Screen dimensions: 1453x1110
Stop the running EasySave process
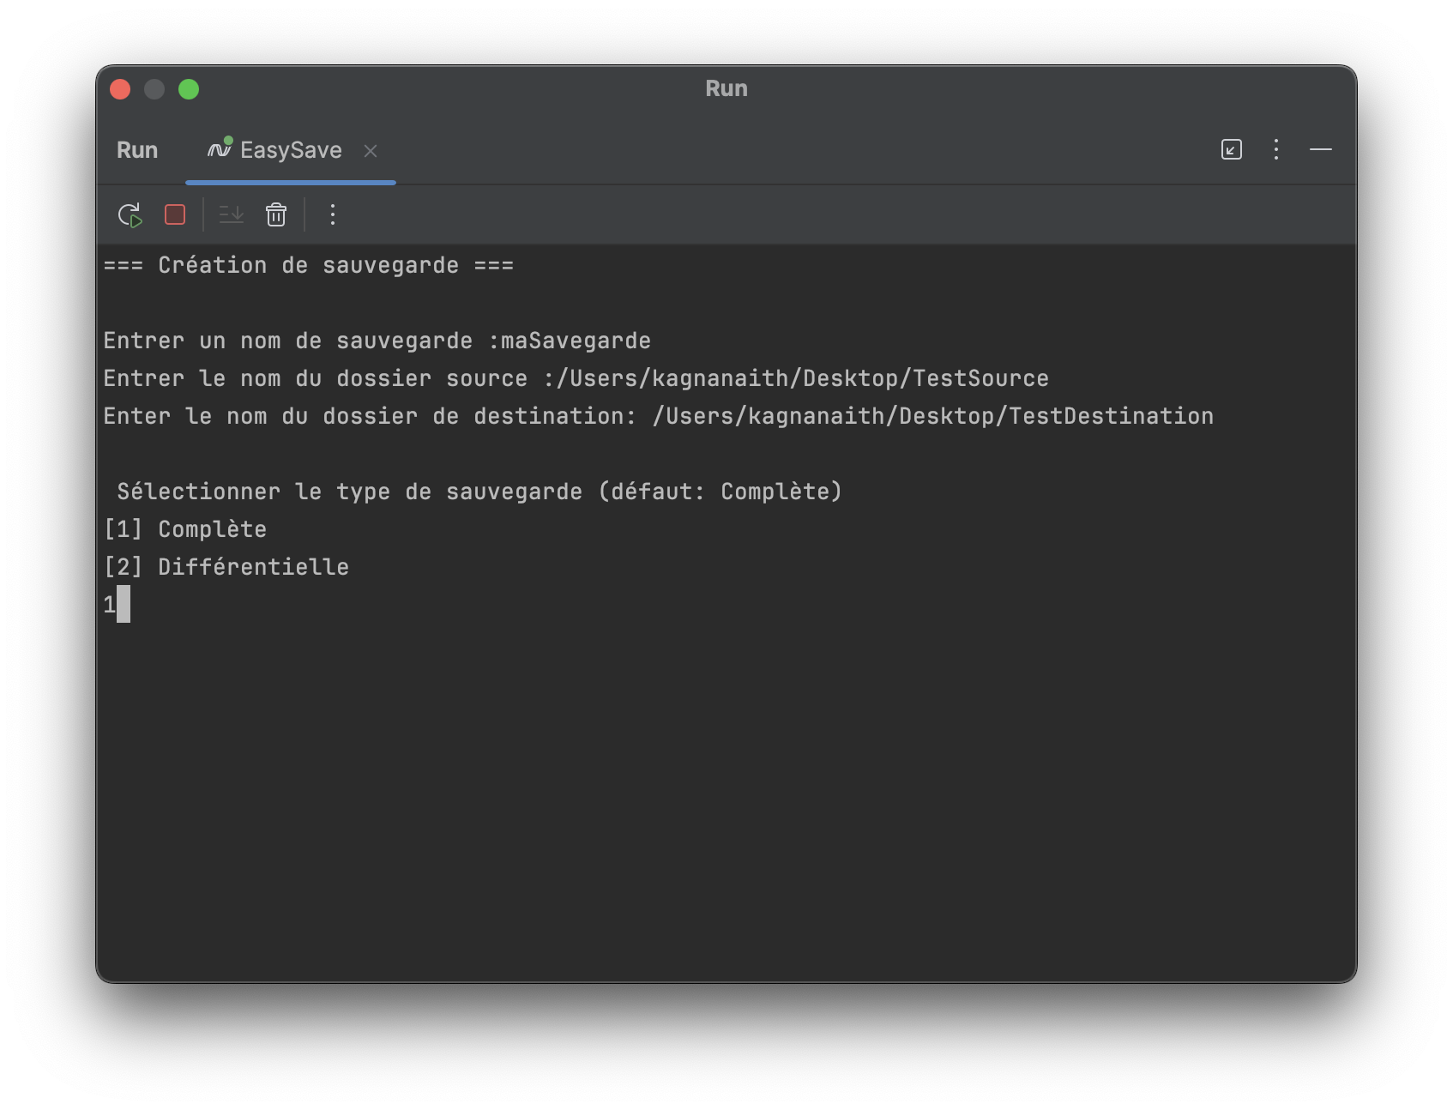[175, 214]
